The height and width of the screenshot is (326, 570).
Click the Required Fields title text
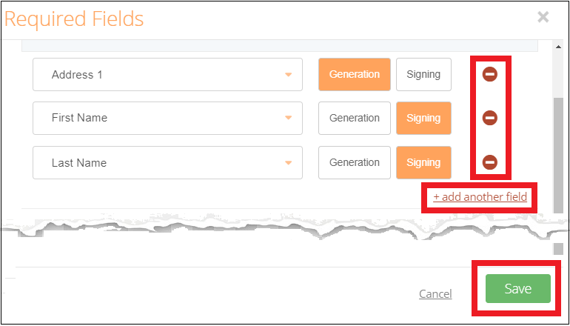pos(74,19)
